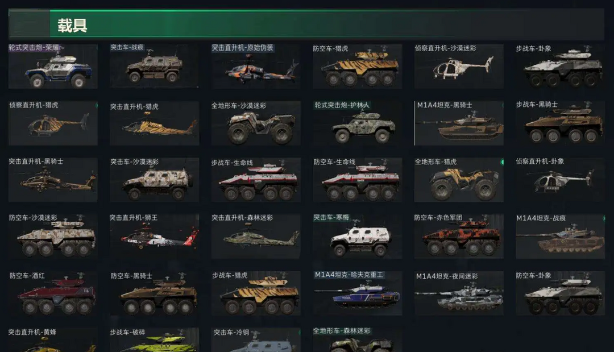The height and width of the screenshot is (352, 614).
Task: Choose the M1A4坦克-黑骑士 tank skin
Action: point(459,123)
